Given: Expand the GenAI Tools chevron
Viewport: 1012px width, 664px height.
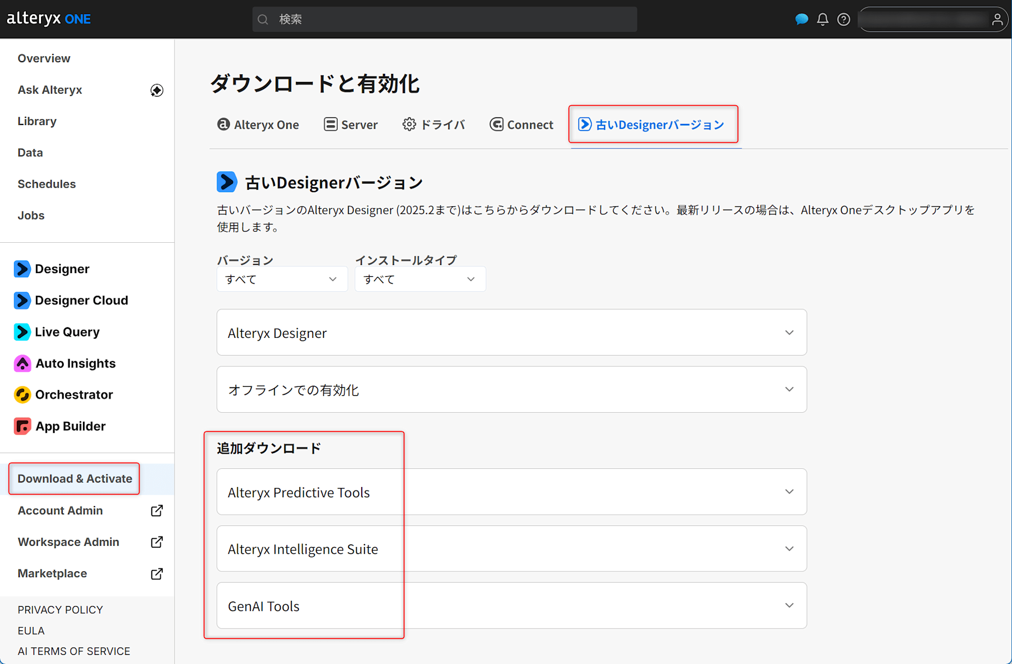Looking at the screenshot, I should pos(789,605).
